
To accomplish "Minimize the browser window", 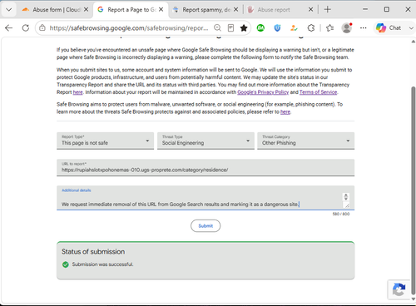I will click(x=365, y=9).
